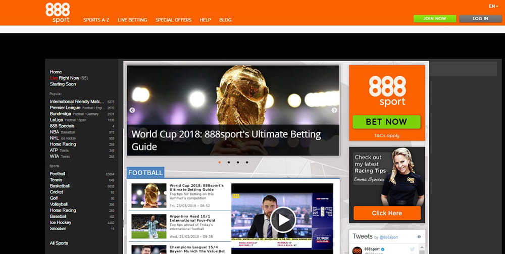Click the 888sport promo banner logo
This screenshot has width=505, height=254.
coord(387,91)
